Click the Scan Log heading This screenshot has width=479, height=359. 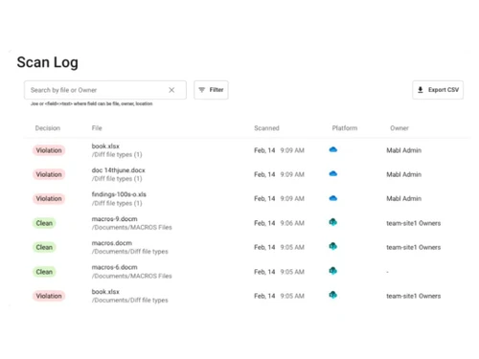47,62
